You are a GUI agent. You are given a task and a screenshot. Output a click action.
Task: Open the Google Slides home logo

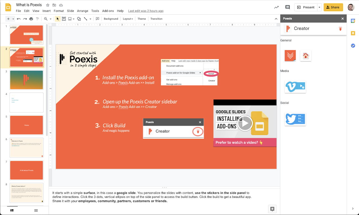[x=8, y=7]
